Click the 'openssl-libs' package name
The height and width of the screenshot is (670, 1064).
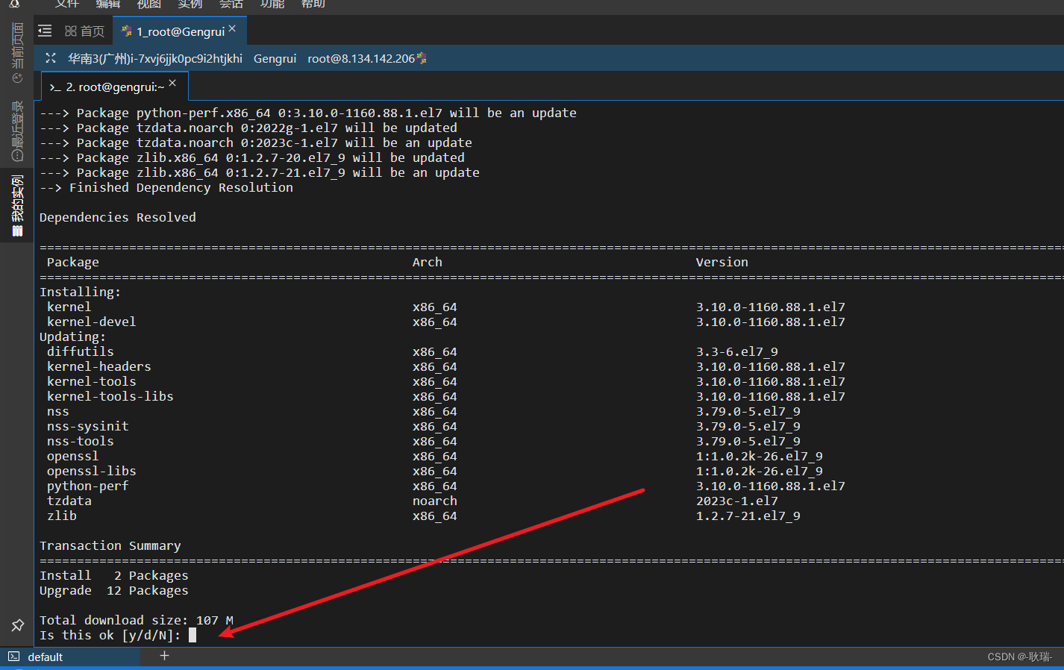(92, 471)
